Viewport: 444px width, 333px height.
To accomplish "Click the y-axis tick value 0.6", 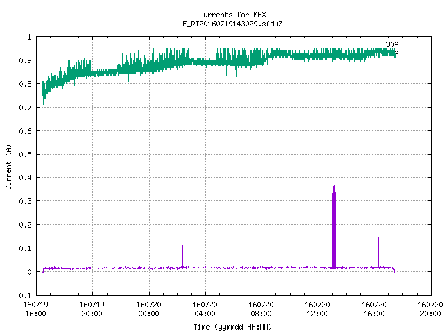I will pyautogui.click(x=25, y=131).
